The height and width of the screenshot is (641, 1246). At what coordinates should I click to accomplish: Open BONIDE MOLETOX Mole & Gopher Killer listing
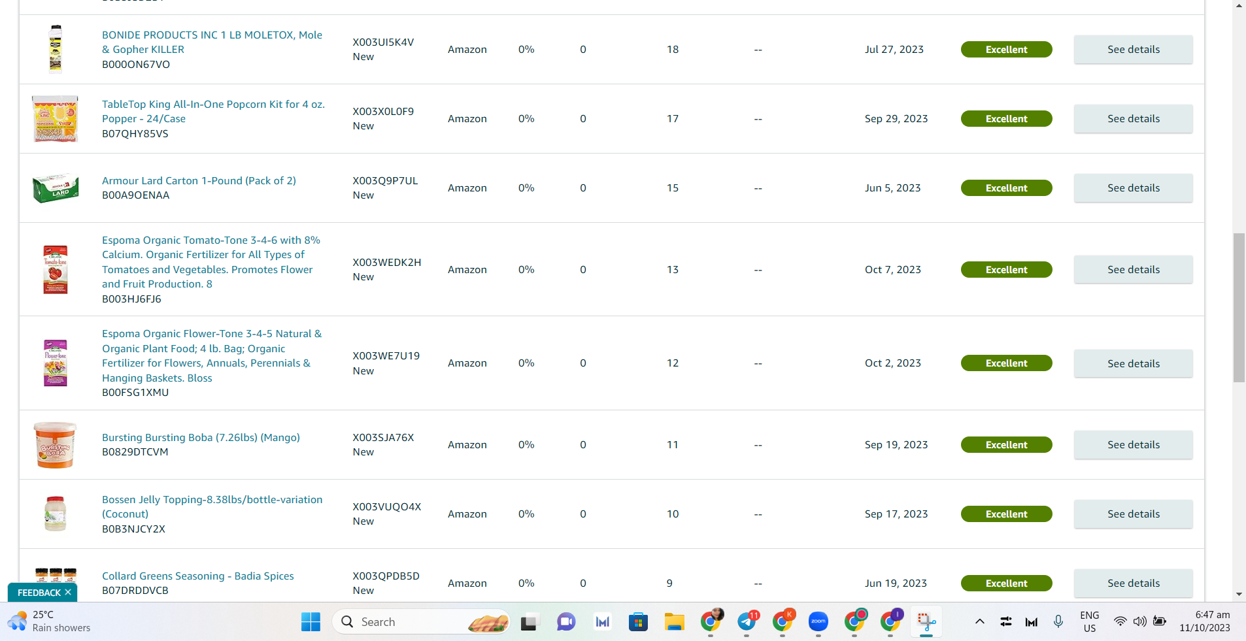point(212,42)
